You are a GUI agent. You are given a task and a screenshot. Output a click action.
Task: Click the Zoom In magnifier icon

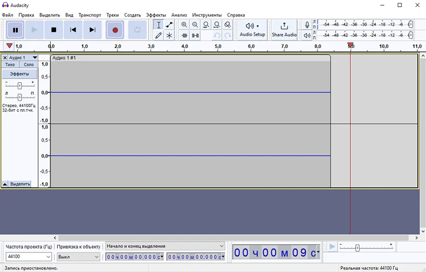click(x=184, y=25)
